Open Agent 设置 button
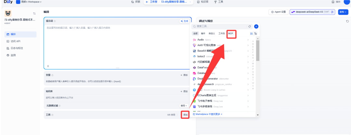The image size is (351, 135). tap(278, 12)
